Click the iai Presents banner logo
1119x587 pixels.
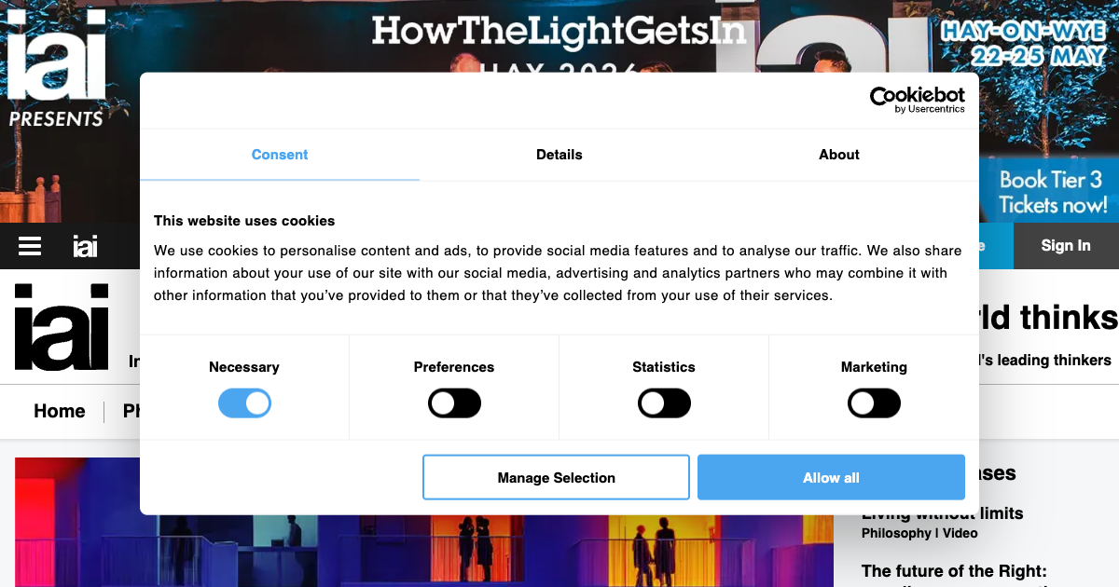pos(56,70)
